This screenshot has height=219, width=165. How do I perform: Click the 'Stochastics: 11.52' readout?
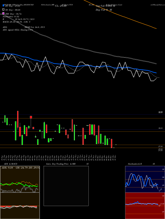[x=11, y=17]
